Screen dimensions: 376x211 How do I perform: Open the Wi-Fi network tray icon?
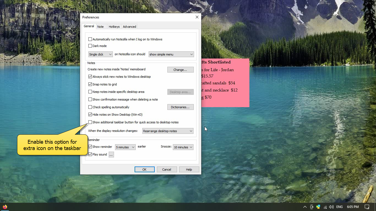(x=325, y=207)
